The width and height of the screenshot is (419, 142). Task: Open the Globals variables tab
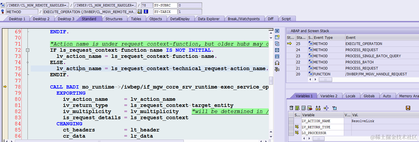[x=369, y=96]
